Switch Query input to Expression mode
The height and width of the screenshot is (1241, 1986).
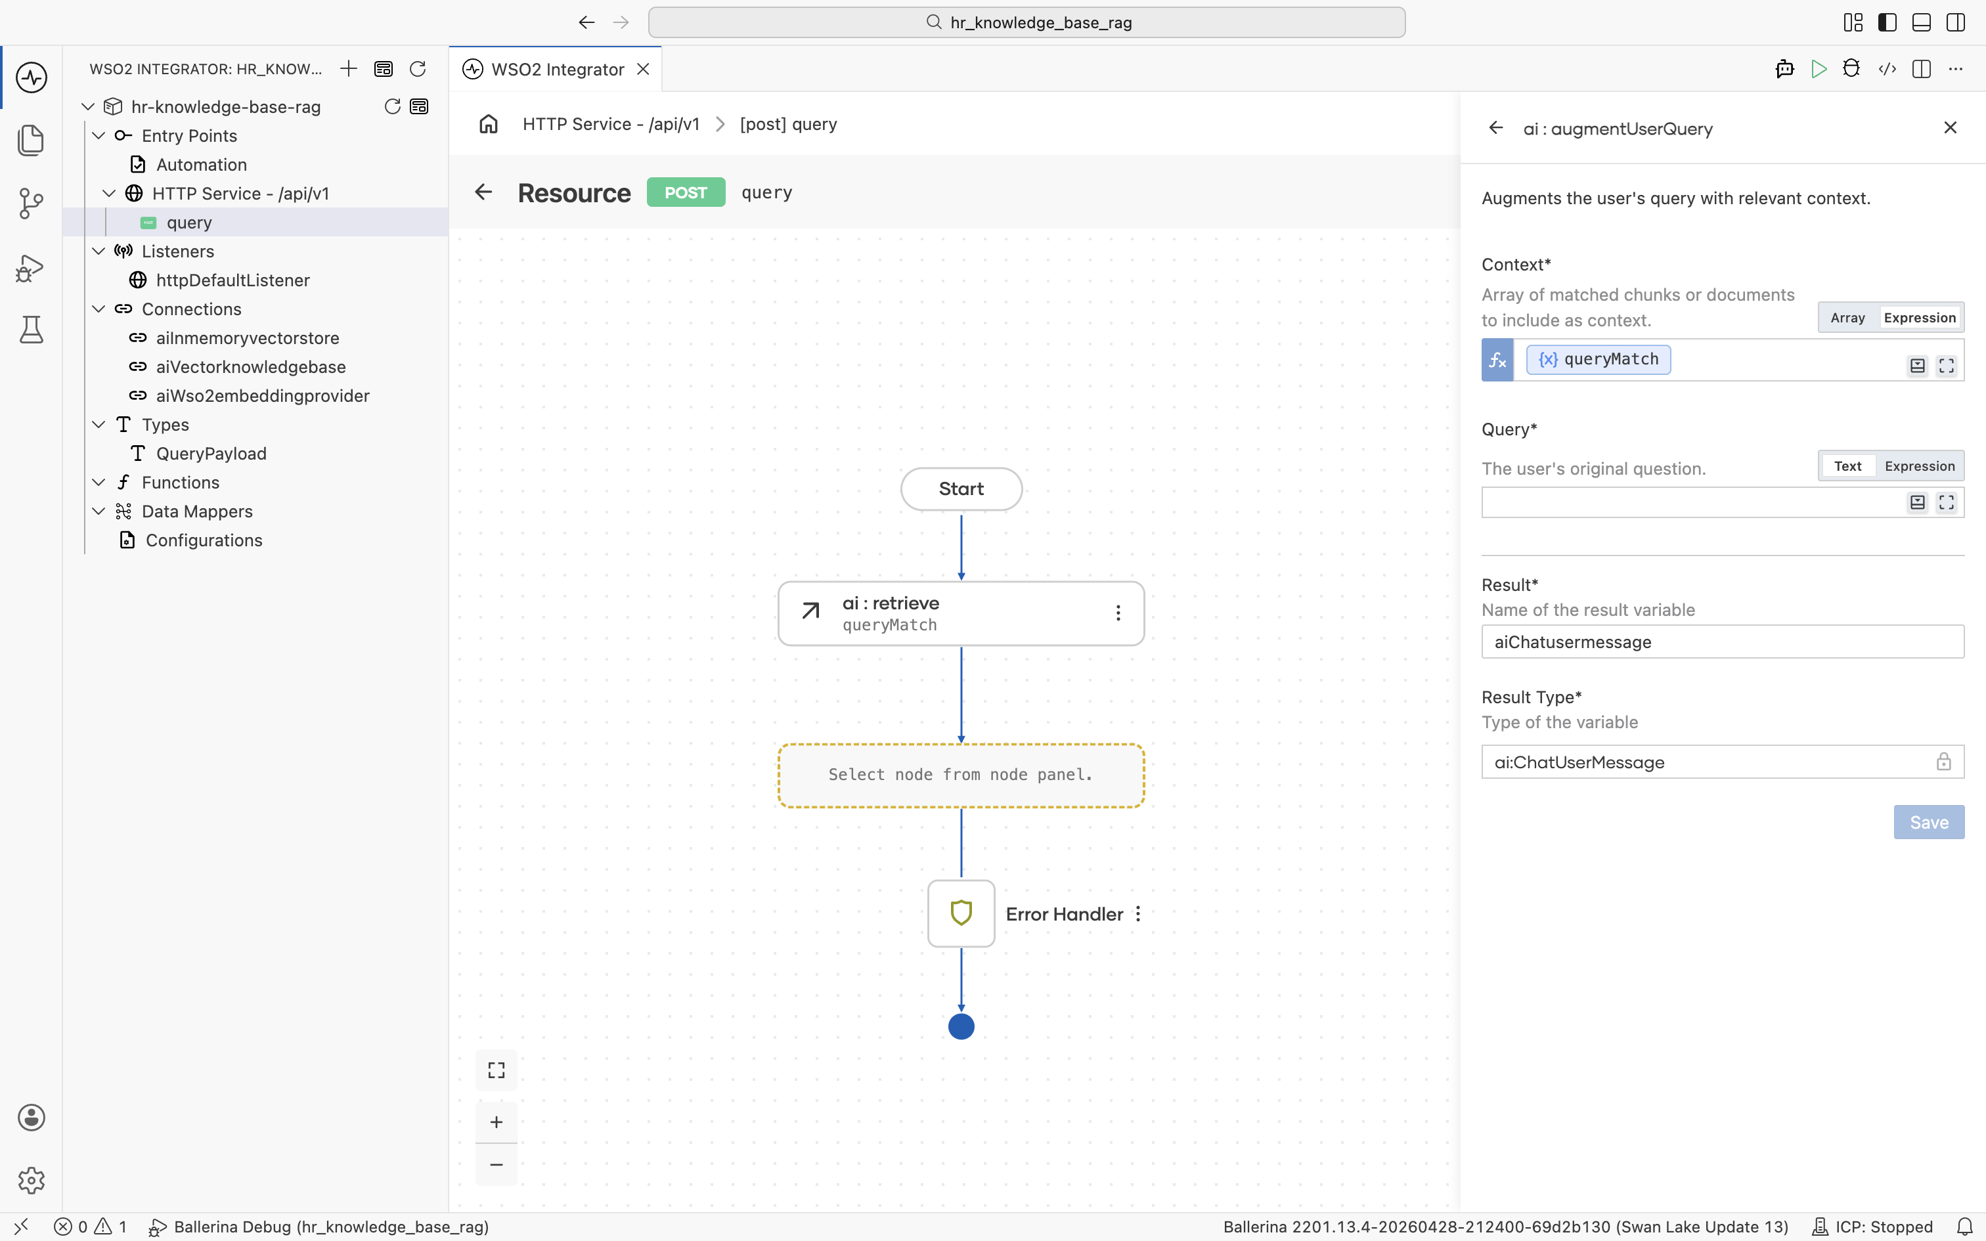[x=1920, y=466]
